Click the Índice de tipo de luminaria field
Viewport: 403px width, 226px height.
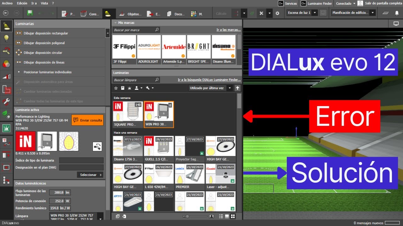click(81, 161)
